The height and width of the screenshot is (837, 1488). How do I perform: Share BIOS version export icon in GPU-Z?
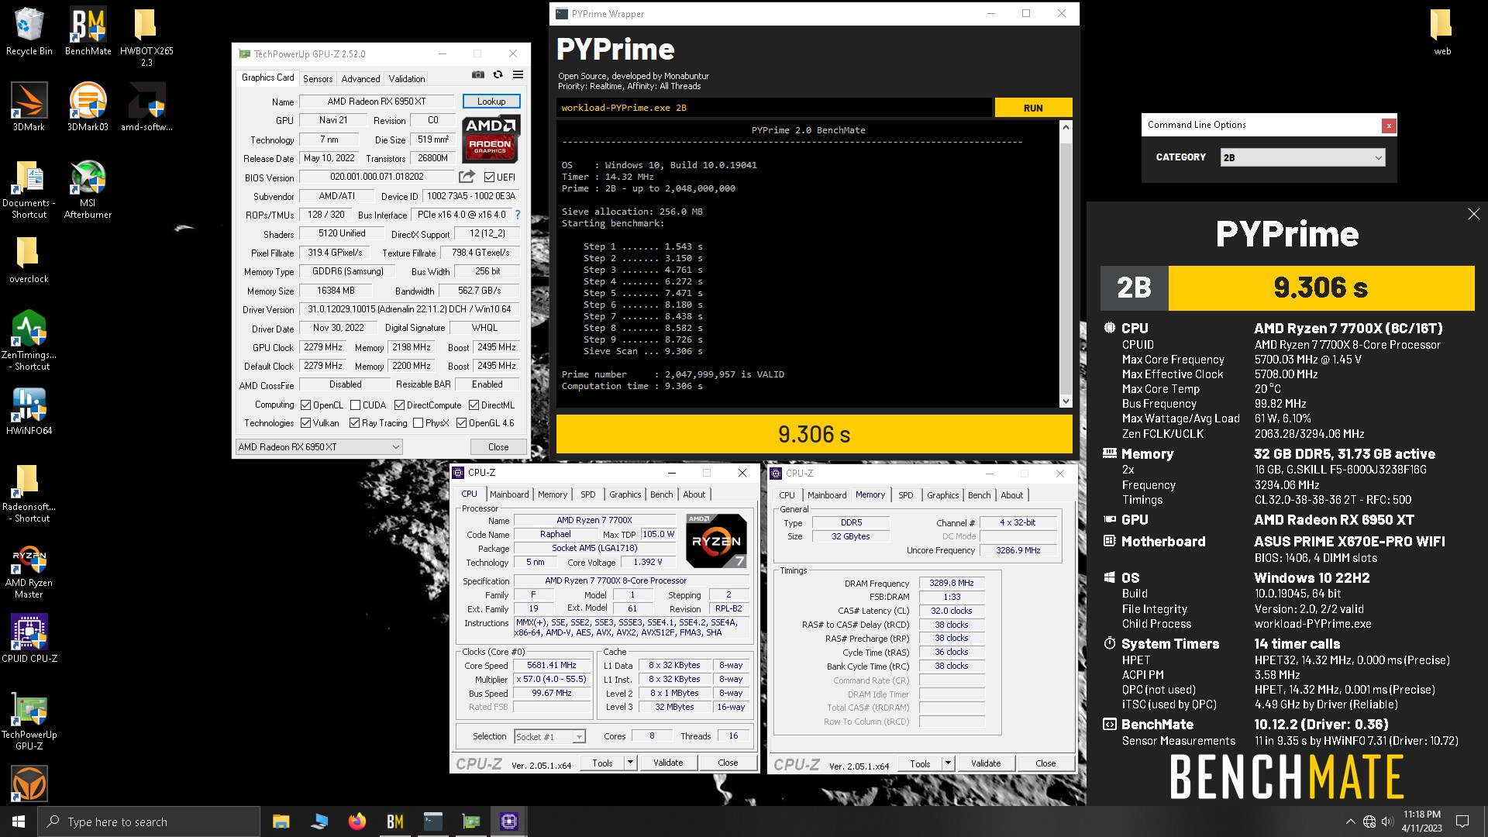click(x=467, y=177)
